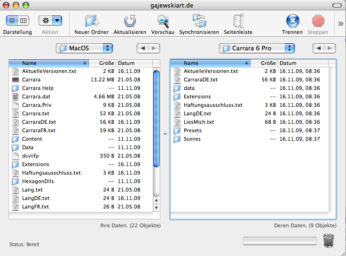The image size is (346, 256).
Task: Click the trash can icon
Action: (329, 240)
